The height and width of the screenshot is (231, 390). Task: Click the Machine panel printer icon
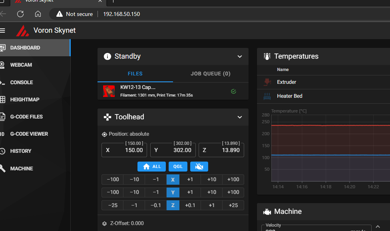tap(267, 211)
